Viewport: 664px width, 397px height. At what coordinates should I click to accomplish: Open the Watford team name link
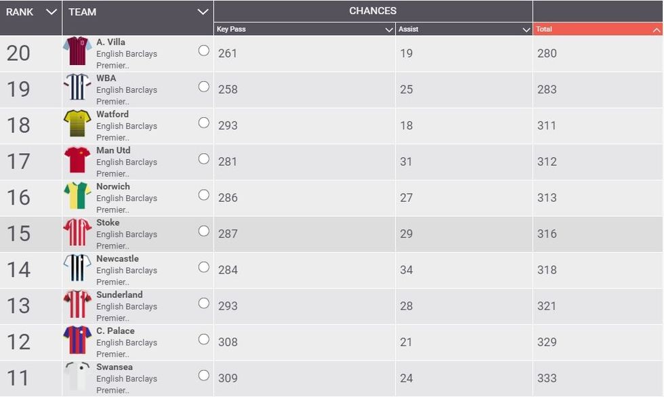coord(112,114)
